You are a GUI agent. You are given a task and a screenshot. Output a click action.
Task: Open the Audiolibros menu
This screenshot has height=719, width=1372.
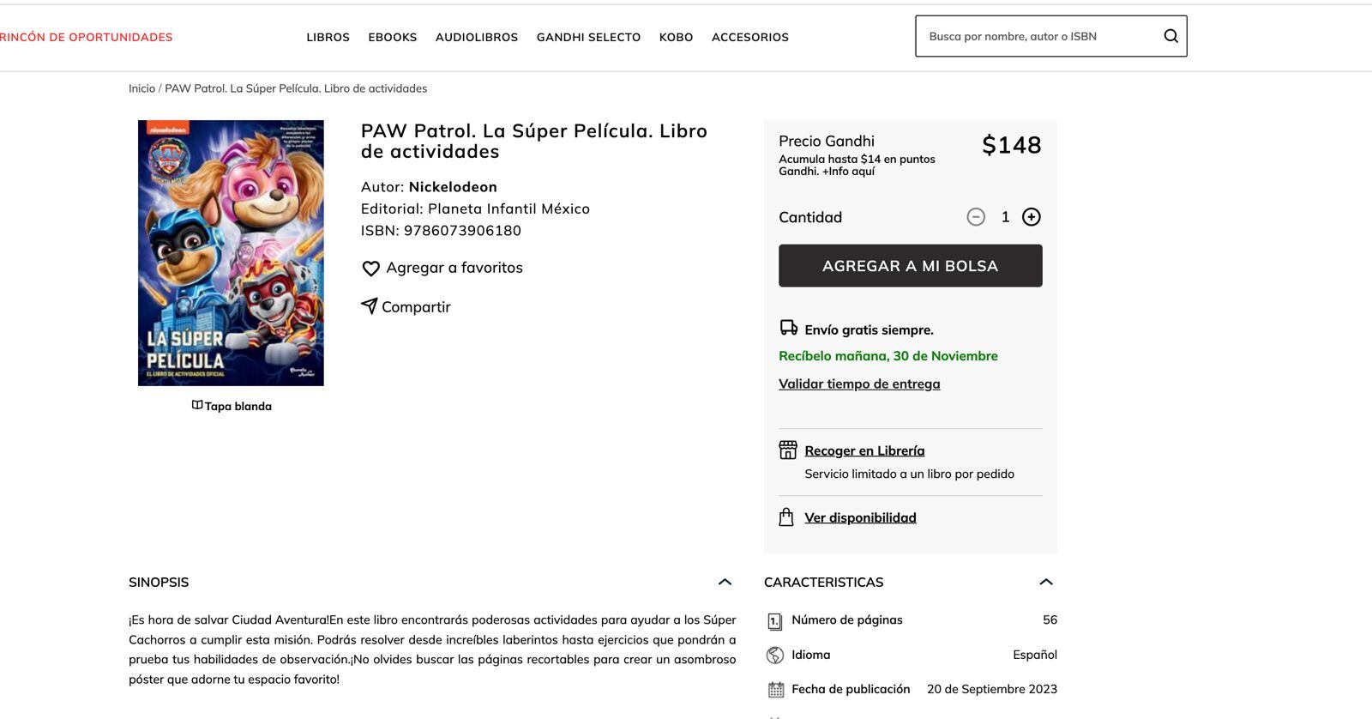476,37
